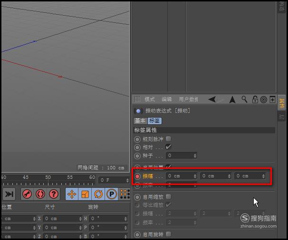Click the back arrow in attribute manager
Viewport: 288px width, 240px height.
(x=212, y=100)
